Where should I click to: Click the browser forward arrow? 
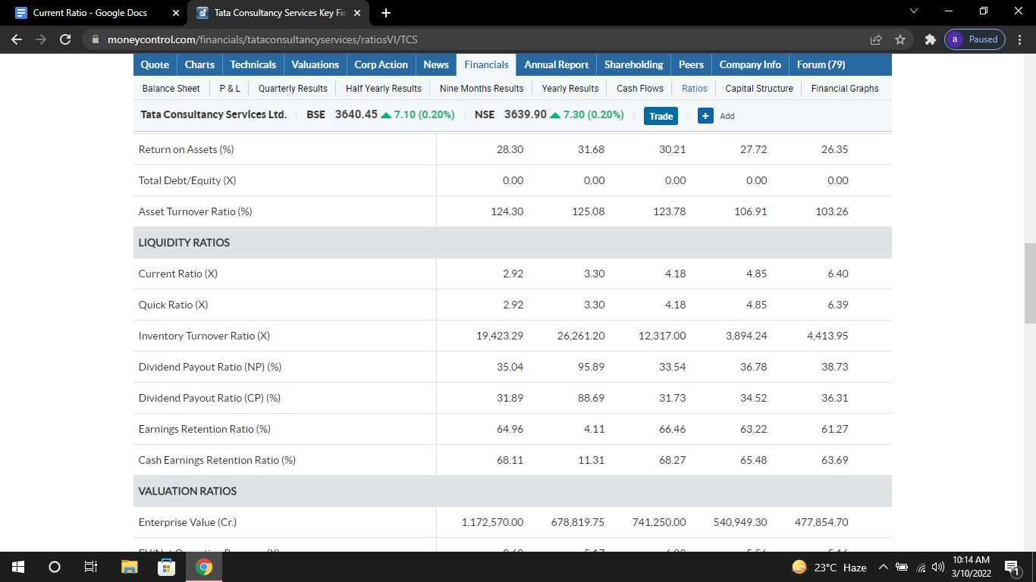pyautogui.click(x=41, y=39)
